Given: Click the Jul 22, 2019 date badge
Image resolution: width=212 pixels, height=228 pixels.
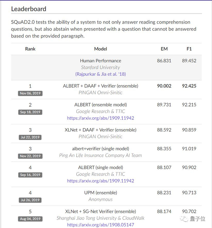Looking at the screenshot, I should [x=30, y=137].
